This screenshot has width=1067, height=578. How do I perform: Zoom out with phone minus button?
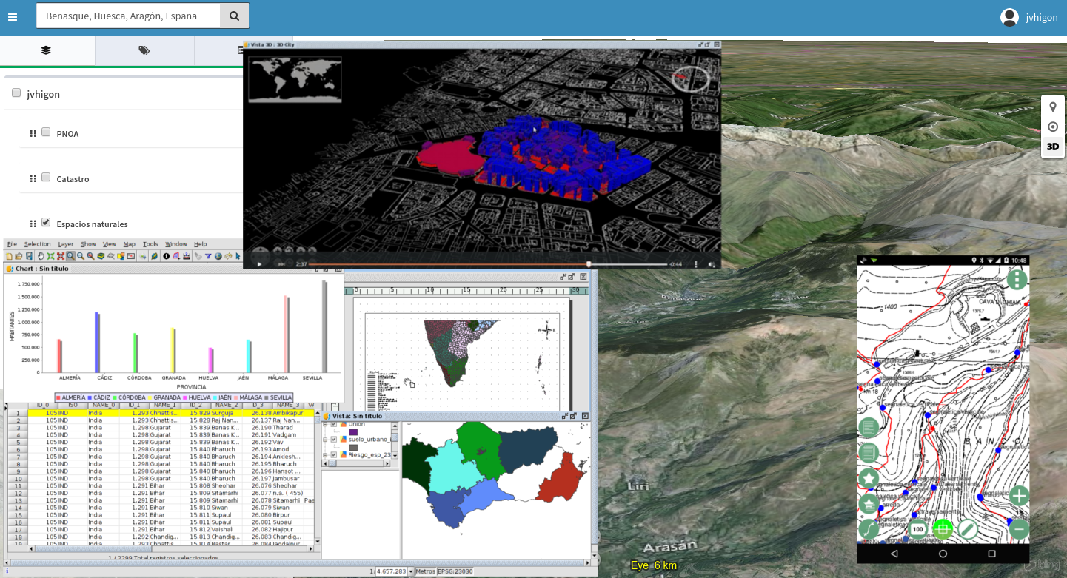[x=1019, y=529]
